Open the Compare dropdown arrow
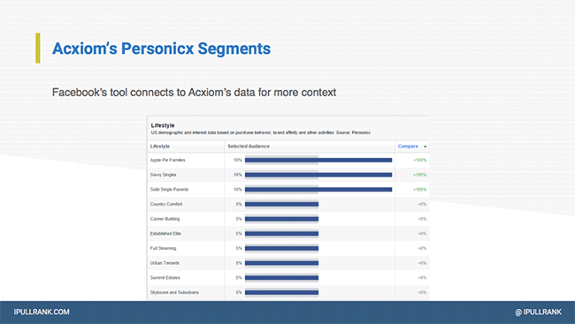 [425, 147]
